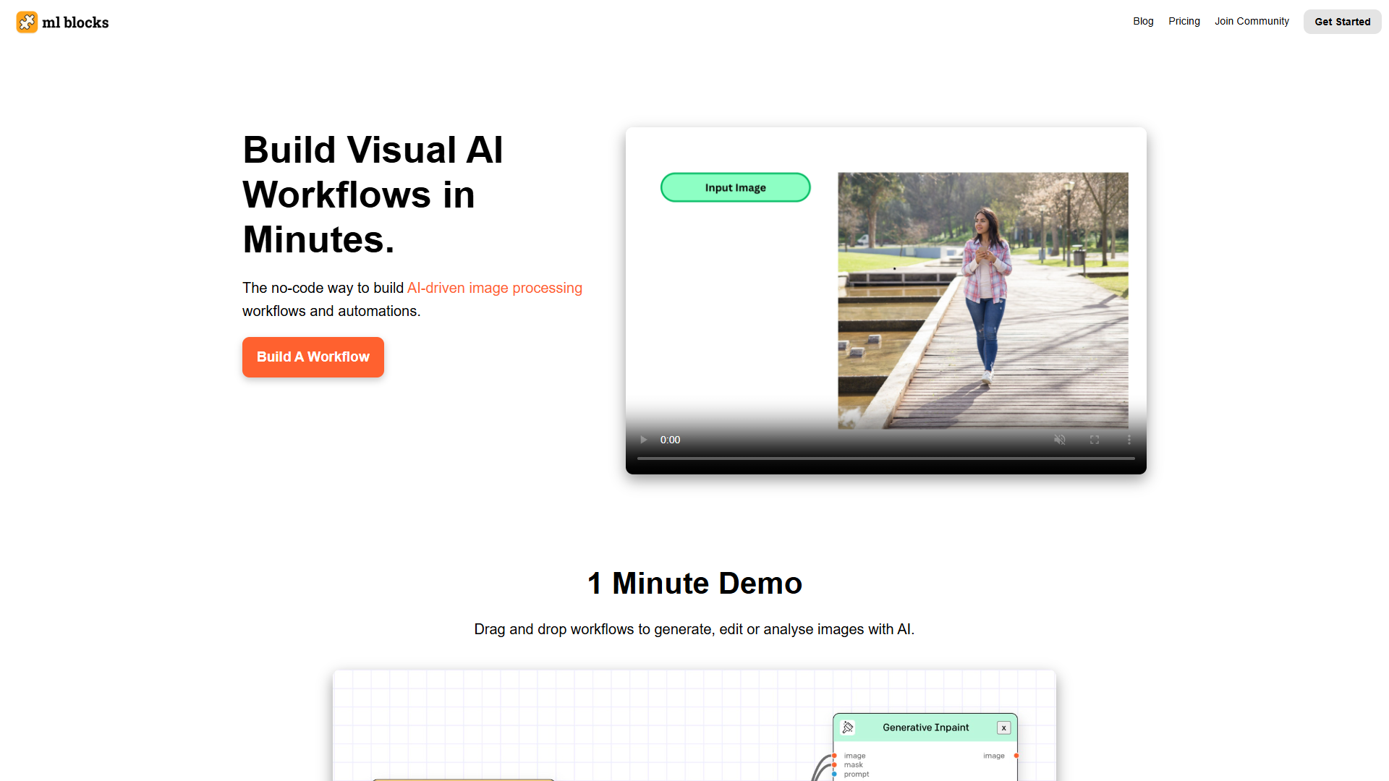The image size is (1389, 781).
Task: Unmute the hero video sound
Action: point(1059,440)
